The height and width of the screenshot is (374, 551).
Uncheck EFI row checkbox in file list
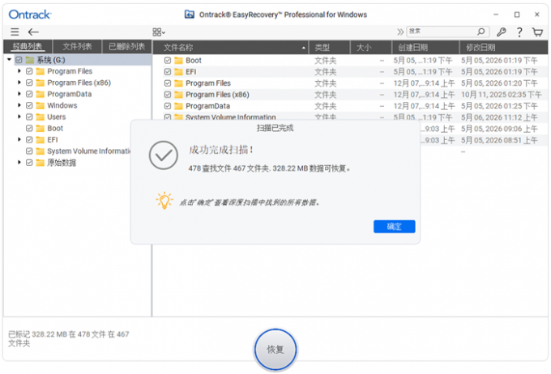point(168,71)
